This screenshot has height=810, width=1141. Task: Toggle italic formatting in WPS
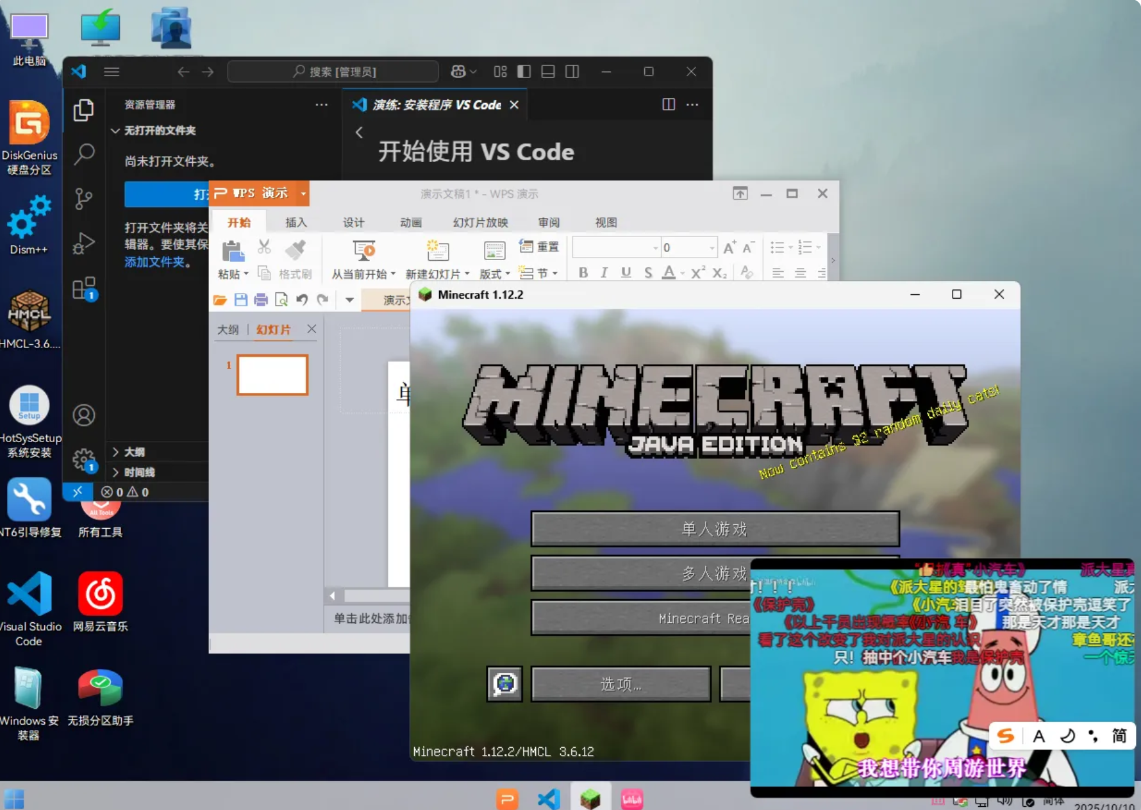click(603, 272)
